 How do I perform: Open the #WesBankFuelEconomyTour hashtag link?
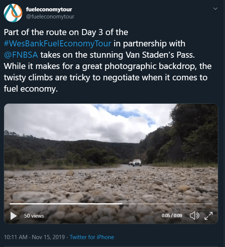click(57, 43)
